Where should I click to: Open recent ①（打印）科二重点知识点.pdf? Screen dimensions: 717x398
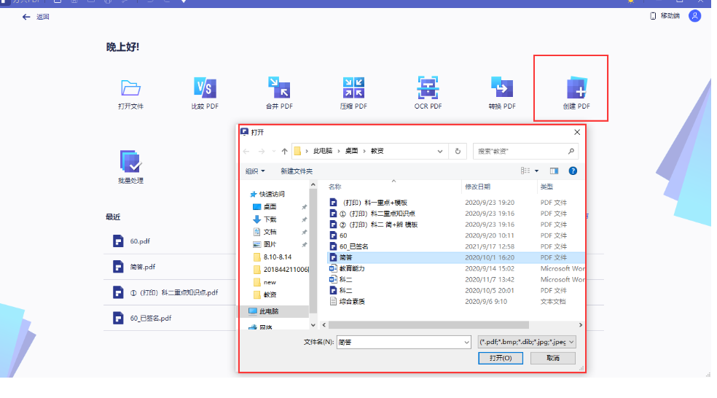173,292
